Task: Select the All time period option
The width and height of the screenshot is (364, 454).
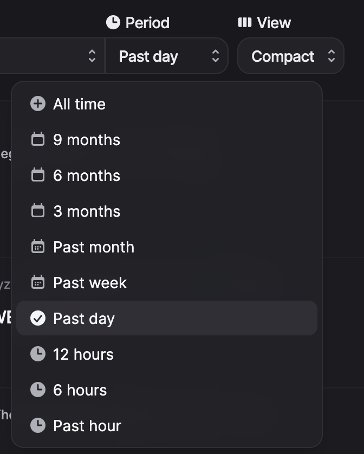Action: point(79,104)
